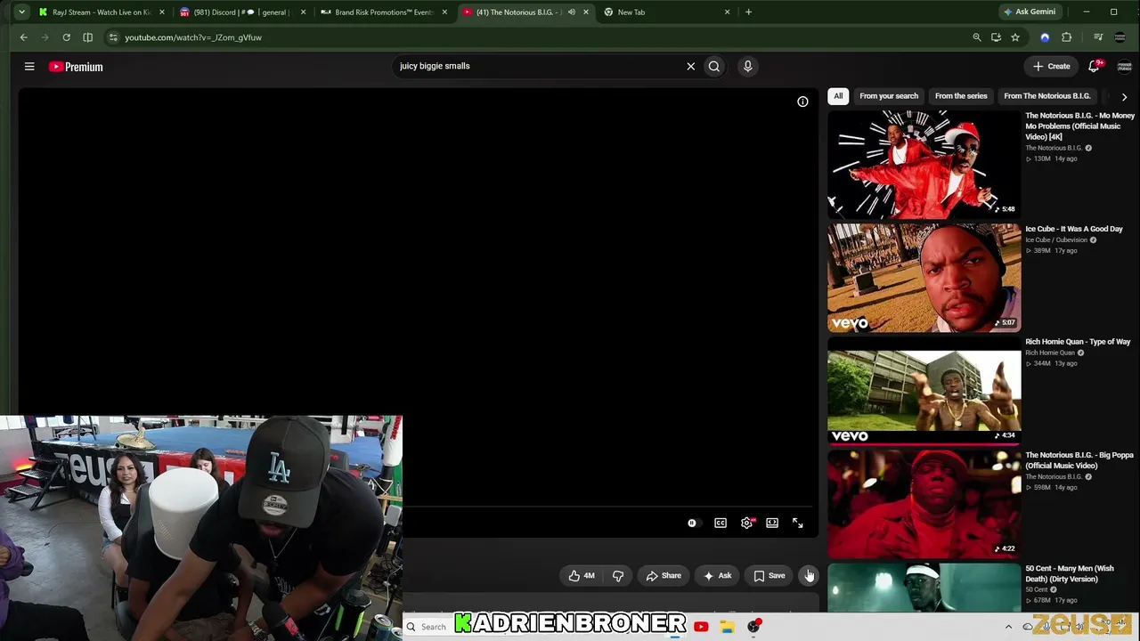
Task: Open the YouTube account avatar menu
Action: (1124, 67)
